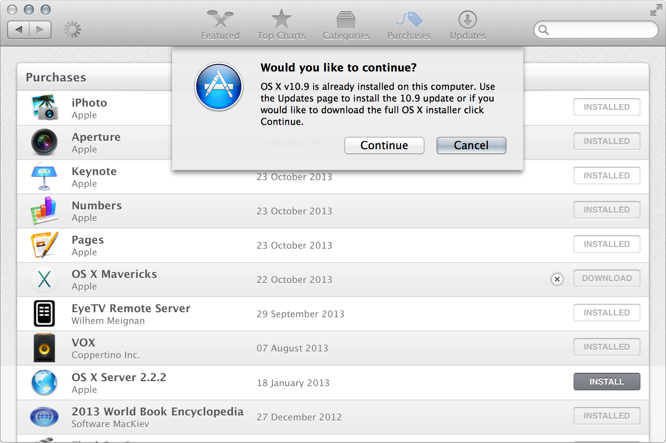Viewport: 666px width, 443px height.
Task: Open the EyeTV Remote Server title
Action: pyautogui.click(x=131, y=308)
